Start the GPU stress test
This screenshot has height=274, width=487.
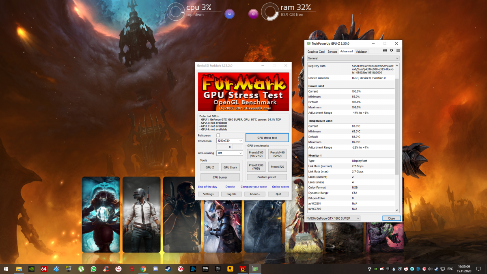click(x=267, y=138)
